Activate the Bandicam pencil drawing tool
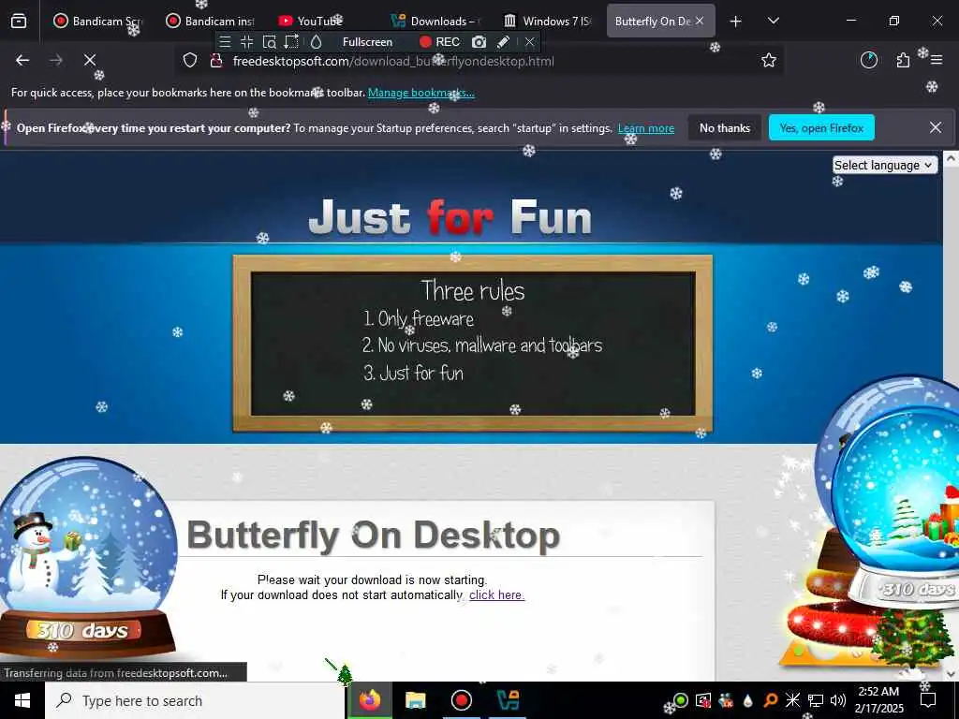959x719 pixels. pos(503,41)
